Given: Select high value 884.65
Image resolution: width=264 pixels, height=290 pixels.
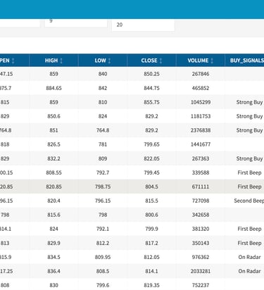Looking at the screenshot, I should (x=54, y=88).
